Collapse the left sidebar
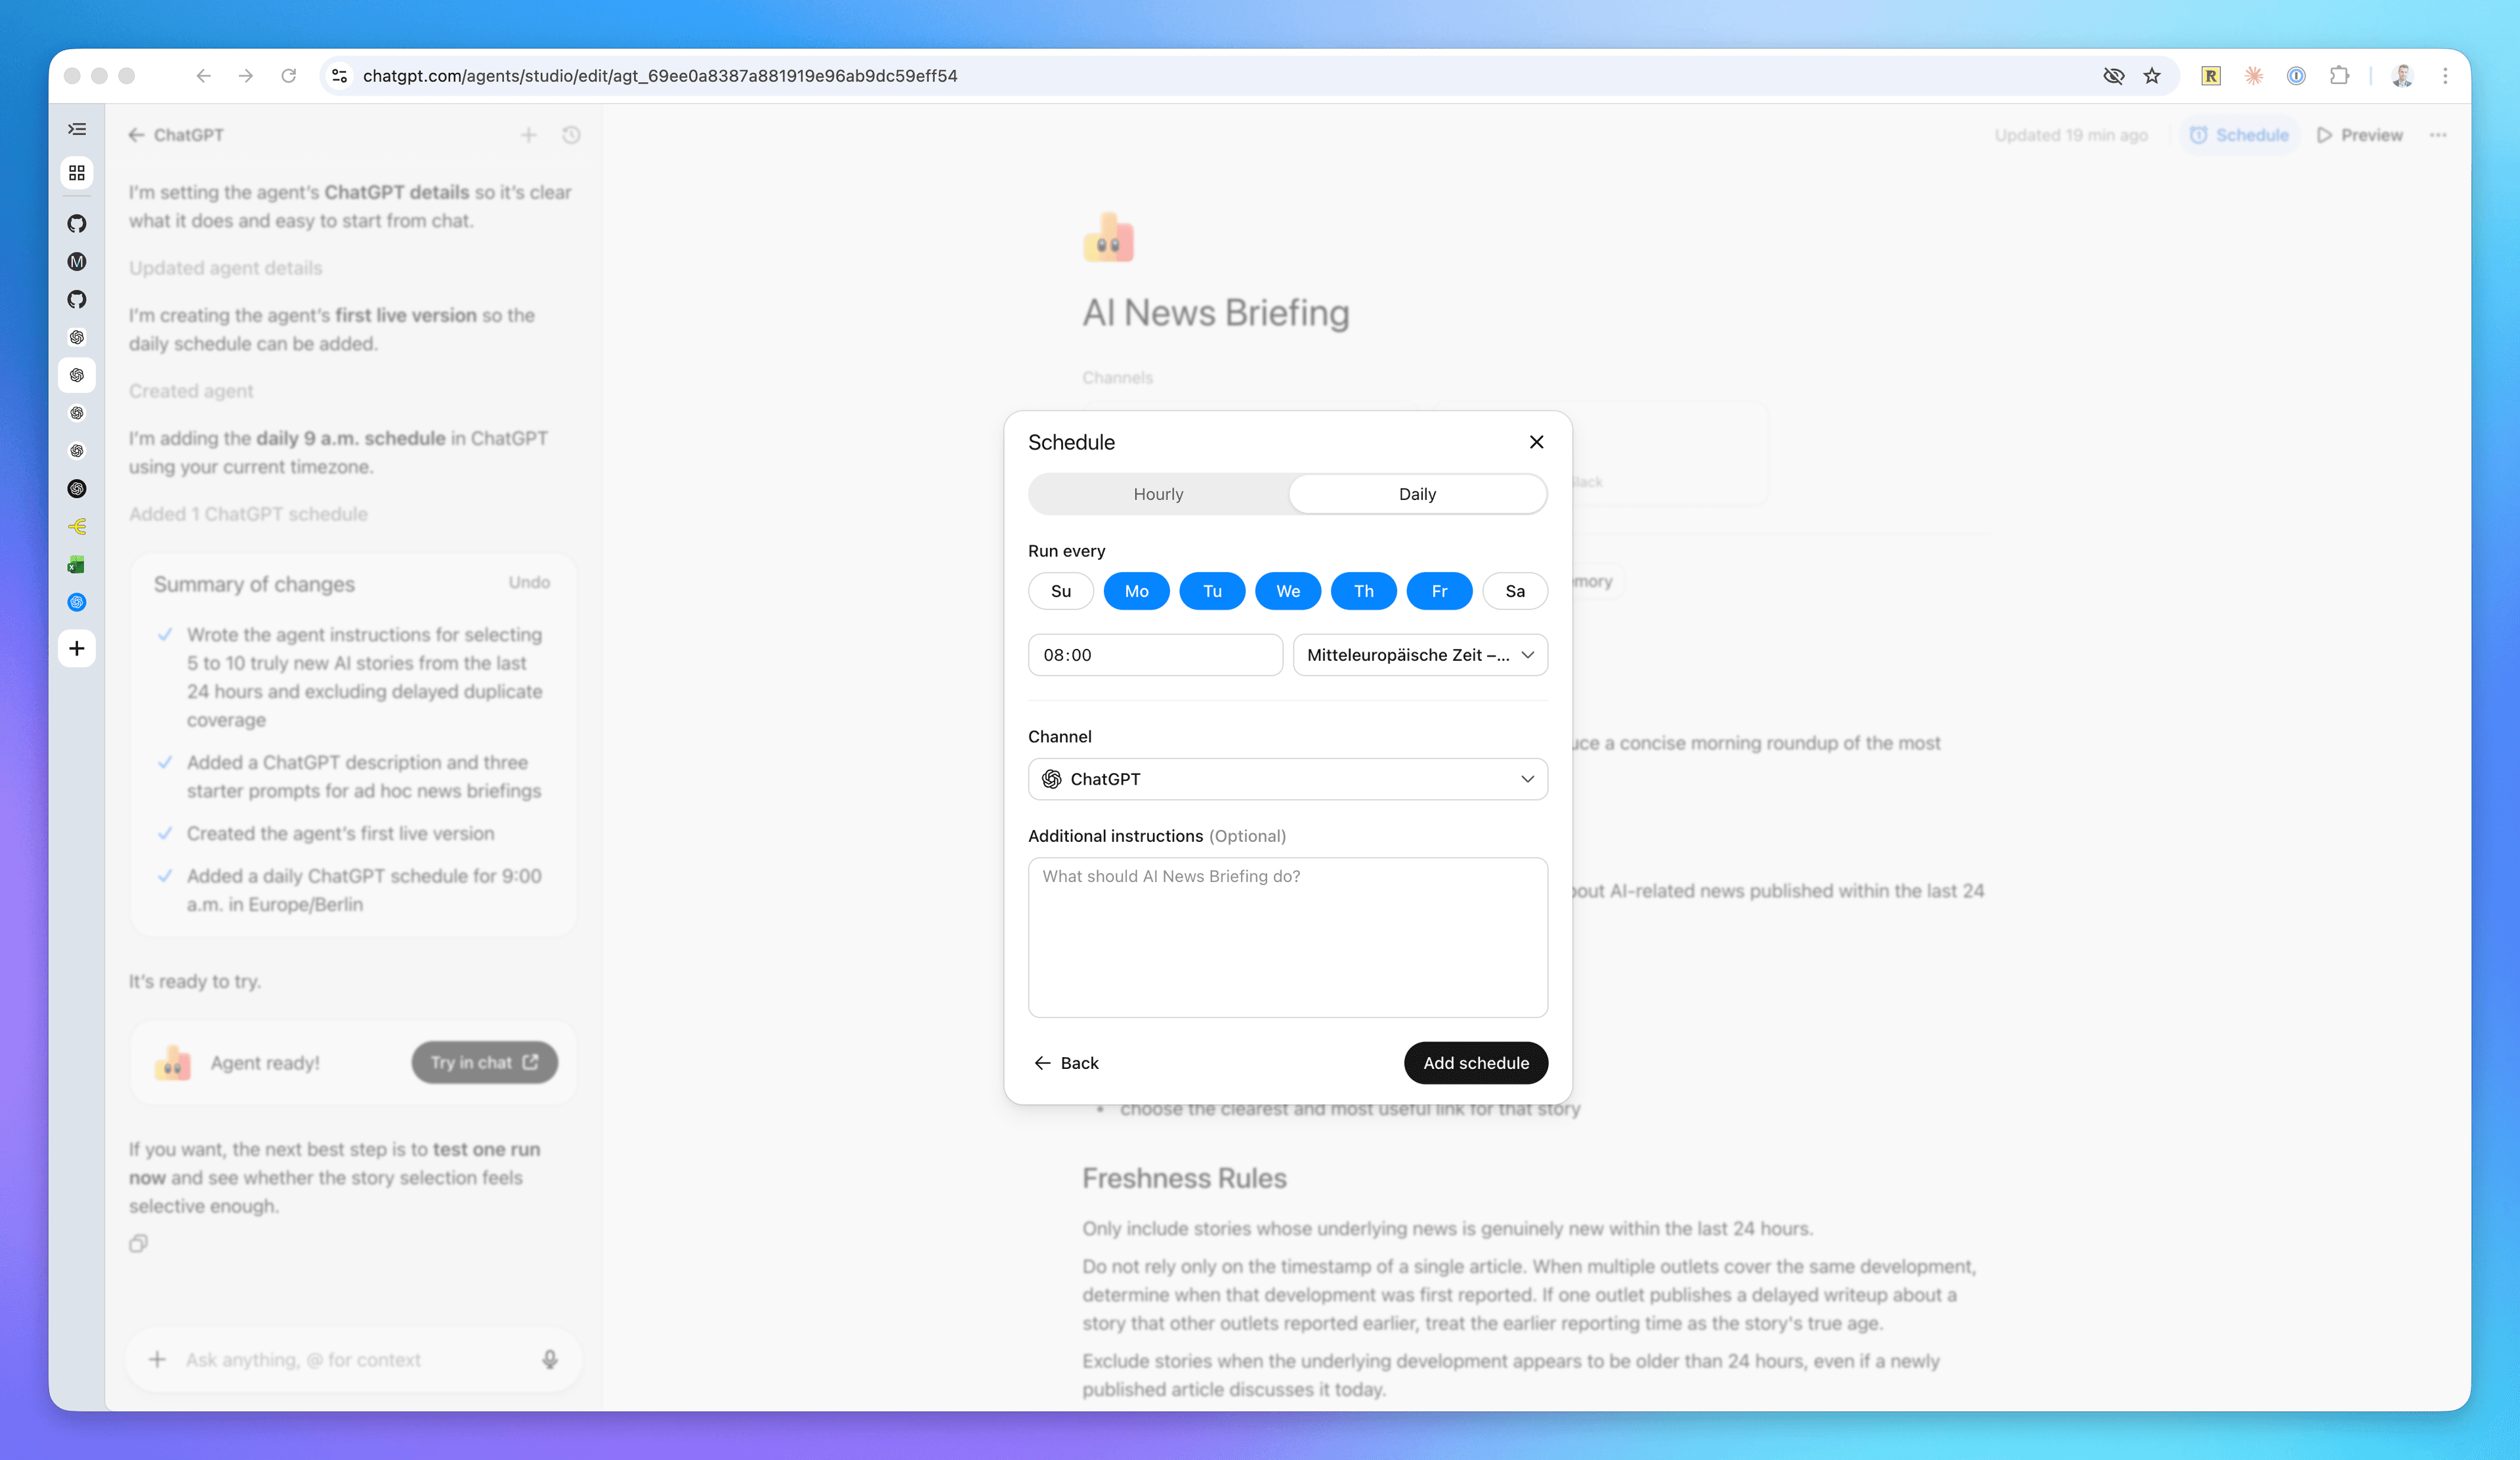This screenshot has height=1460, width=2520. (77, 129)
